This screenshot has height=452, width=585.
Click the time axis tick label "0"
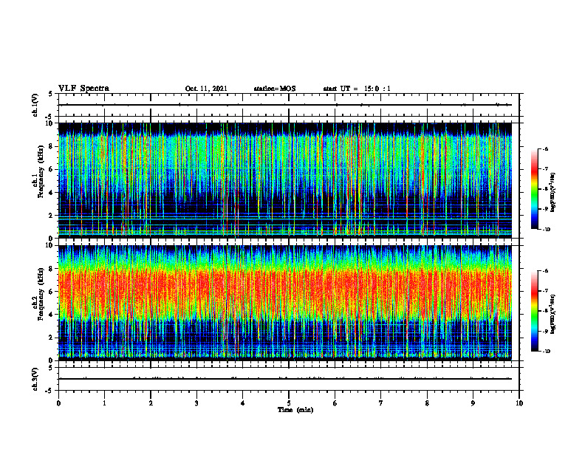(x=58, y=403)
